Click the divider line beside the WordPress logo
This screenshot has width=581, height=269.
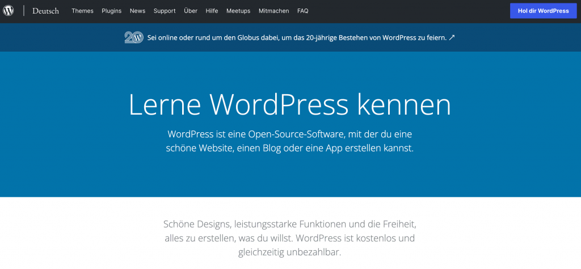click(x=24, y=11)
